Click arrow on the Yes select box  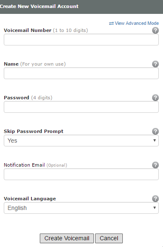[x=155, y=141]
